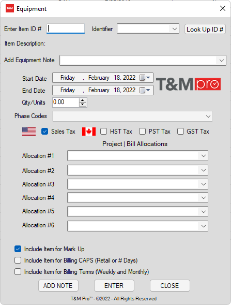Check Include Item for Billing CAPS
The width and height of the screenshot is (231, 305).
coord(18,260)
